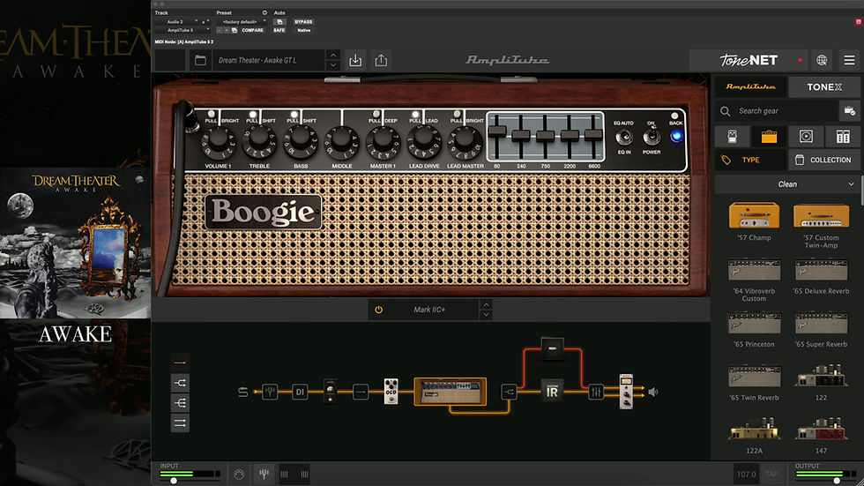The height and width of the screenshot is (486, 864).
Task: Click the IR cabinet block in signal chain
Action: pos(552,392)
